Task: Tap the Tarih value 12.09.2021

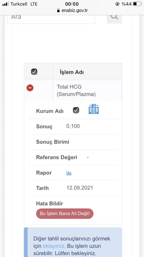Action: point(80,188)
